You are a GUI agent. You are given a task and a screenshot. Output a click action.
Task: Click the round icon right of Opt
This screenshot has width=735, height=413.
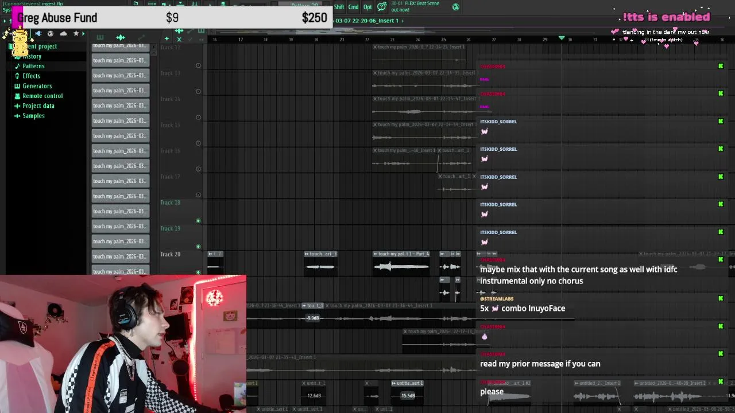click(382, 7)
